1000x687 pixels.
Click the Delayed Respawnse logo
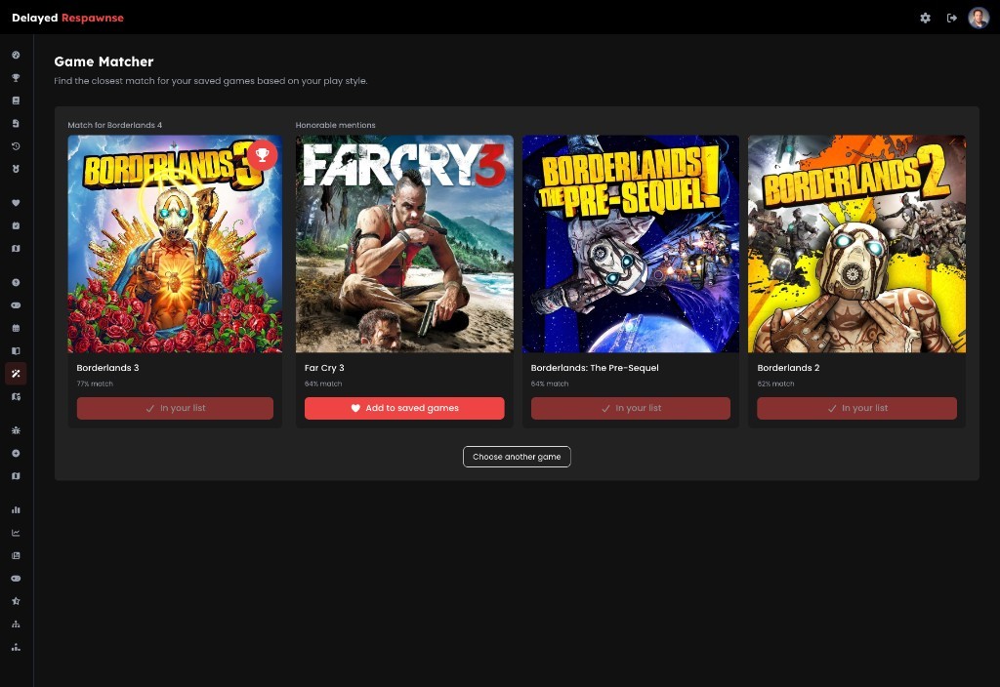(67, 18)
